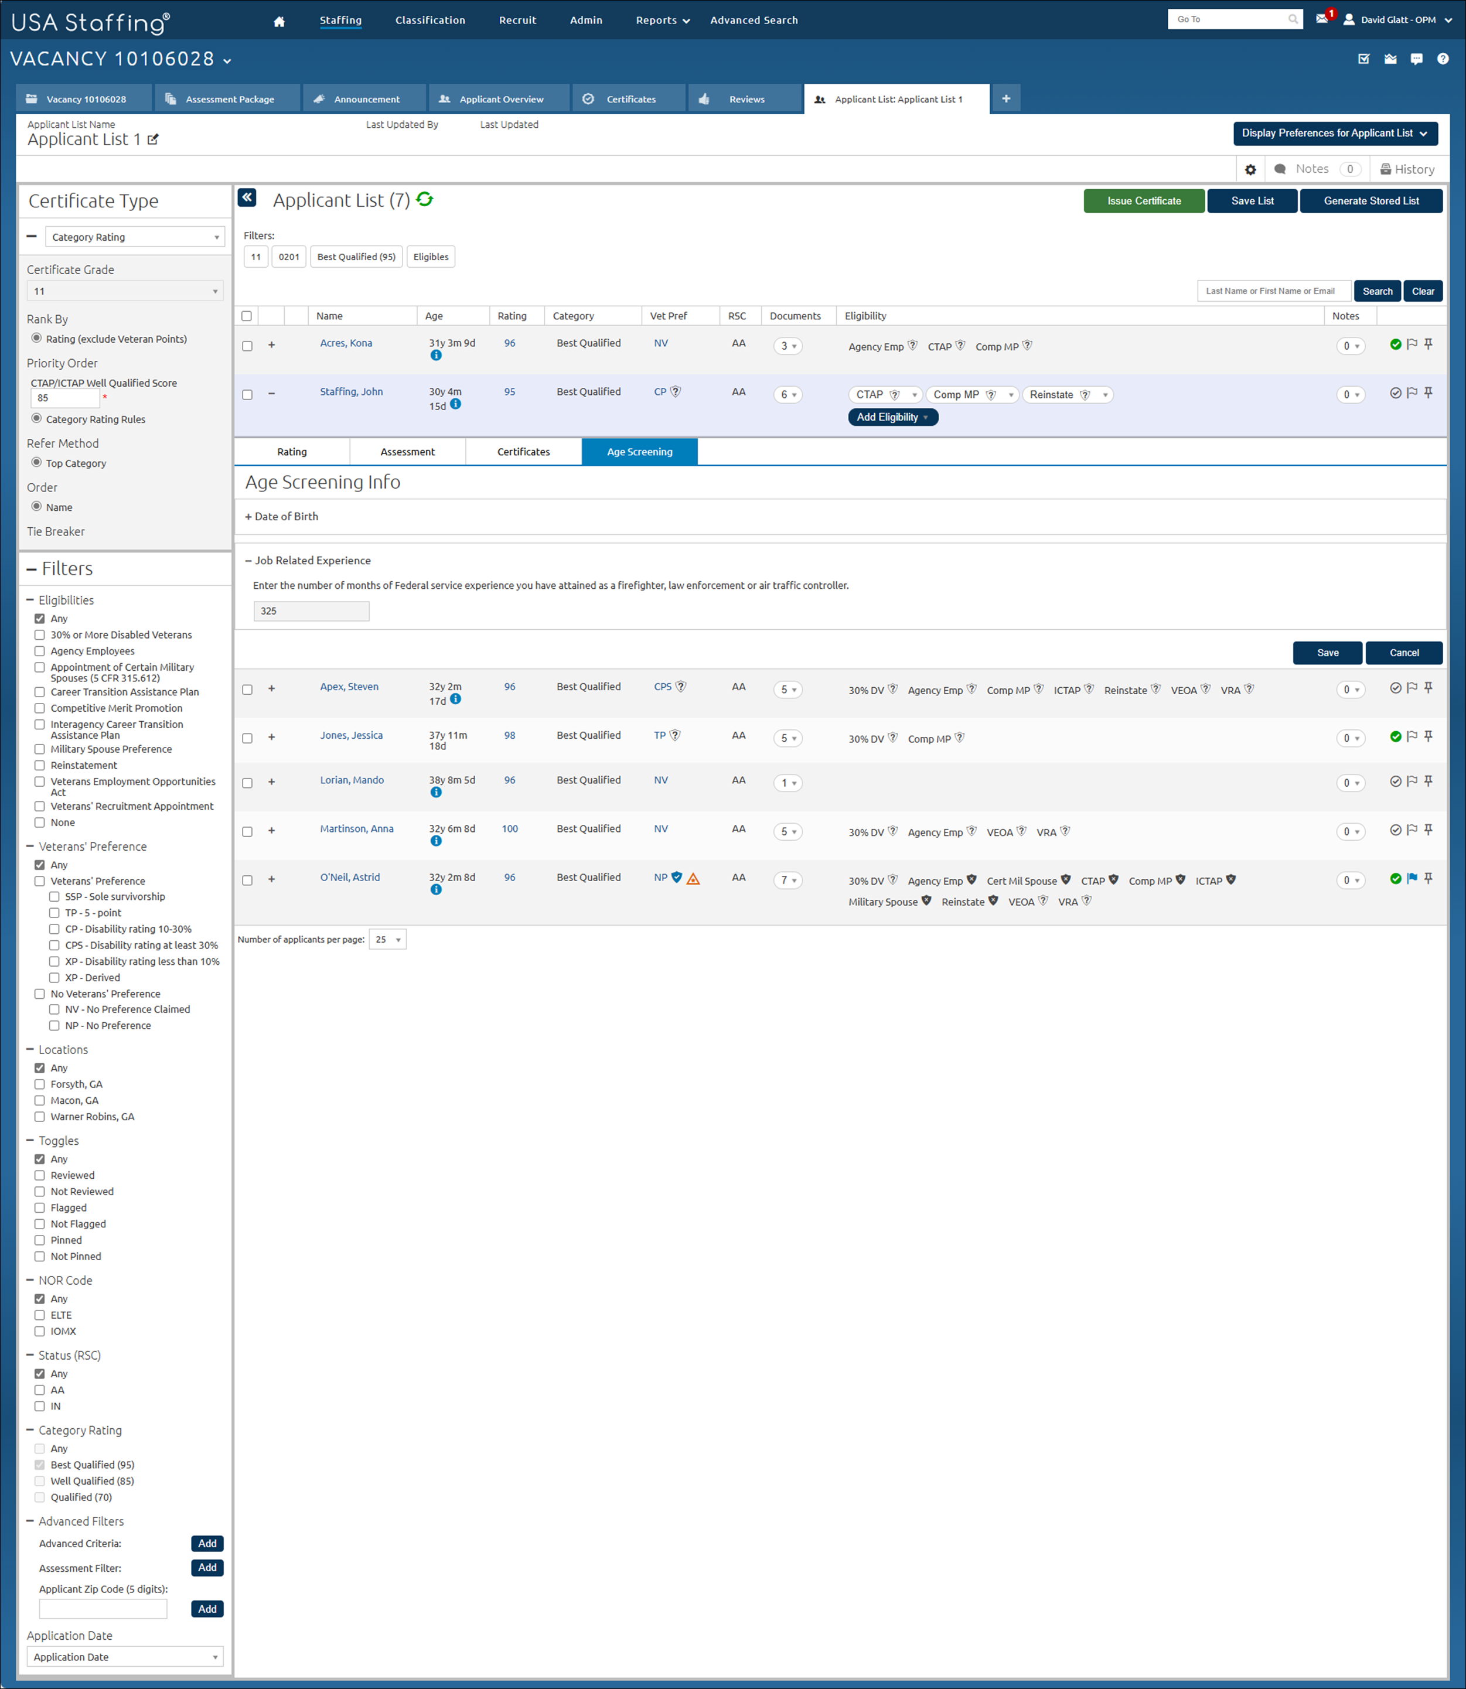Enable the Flagged toggle filter checkbox

39,1208
